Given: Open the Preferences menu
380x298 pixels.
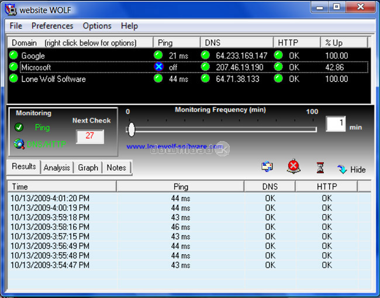Looking at the screenshot, I should click(x=53, y=26).
